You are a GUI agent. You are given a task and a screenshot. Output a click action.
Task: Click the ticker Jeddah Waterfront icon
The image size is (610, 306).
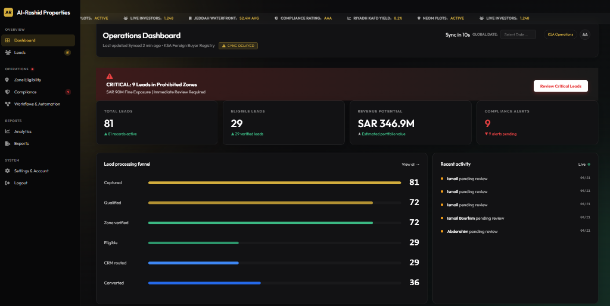pyautogui.click(x=190, y=18)
